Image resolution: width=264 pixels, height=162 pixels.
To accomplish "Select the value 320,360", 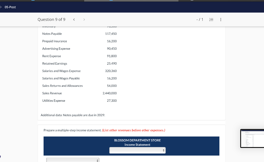I will coord(111,71).
